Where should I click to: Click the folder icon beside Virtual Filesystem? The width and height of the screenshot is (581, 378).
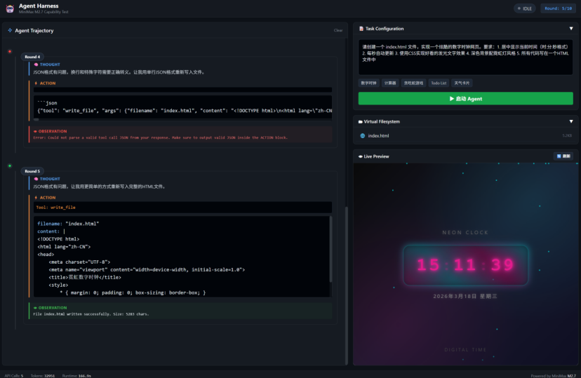(361, 121)
